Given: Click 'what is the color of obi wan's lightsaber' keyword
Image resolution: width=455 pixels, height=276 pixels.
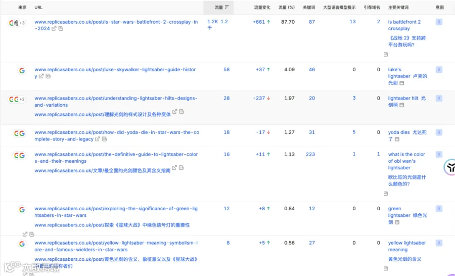Looking at the screenshot, I should (406, 161).
